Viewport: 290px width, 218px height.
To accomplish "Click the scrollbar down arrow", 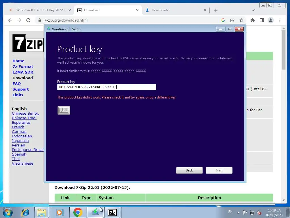I will click(x=283, y=200).
